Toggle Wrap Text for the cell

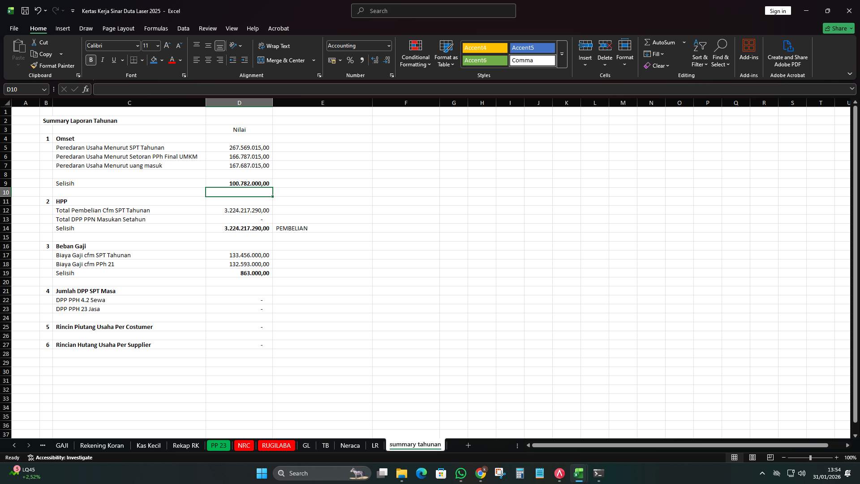pyautogui.click(x=275, y=46)
